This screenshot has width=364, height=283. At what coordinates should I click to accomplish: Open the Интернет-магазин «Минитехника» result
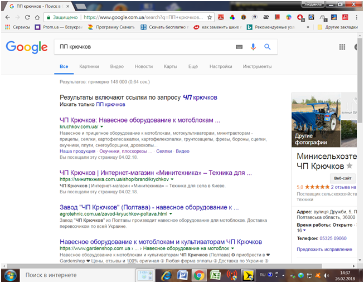point(156,173)
